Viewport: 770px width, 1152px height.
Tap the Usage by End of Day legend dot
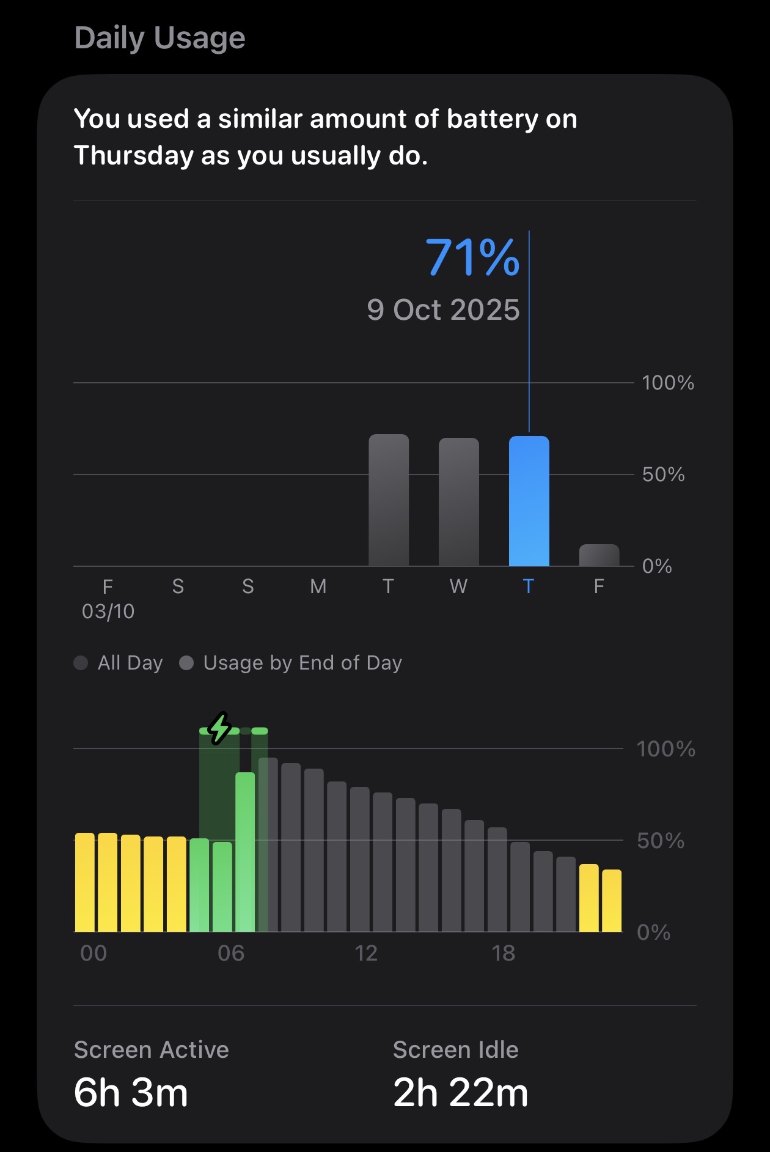click(x=186, y=663)
